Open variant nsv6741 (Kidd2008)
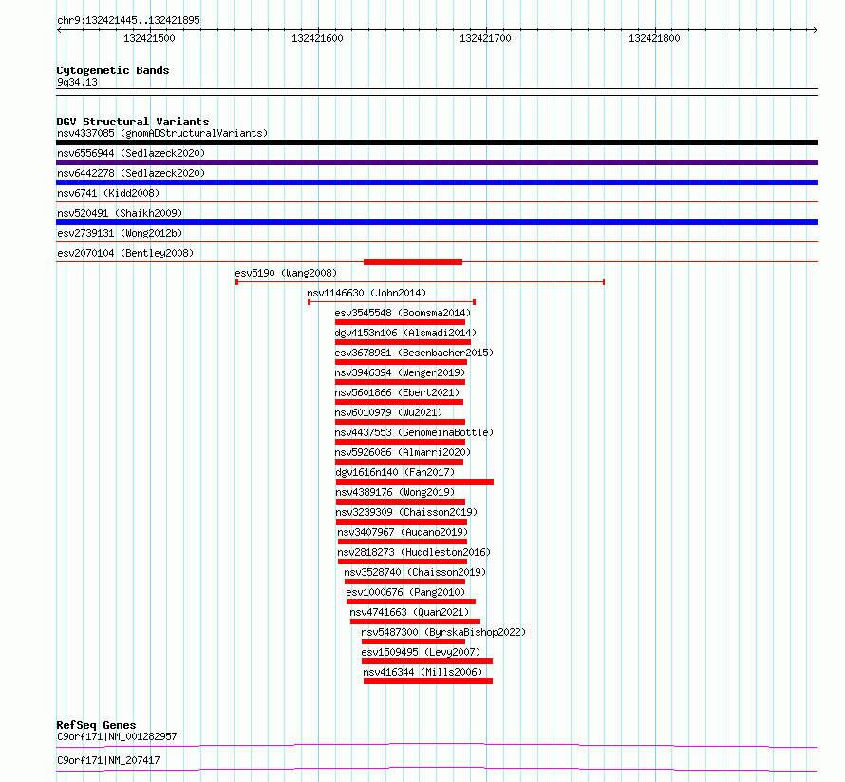This screenshot has width=845, height=782. coord(108,193)
